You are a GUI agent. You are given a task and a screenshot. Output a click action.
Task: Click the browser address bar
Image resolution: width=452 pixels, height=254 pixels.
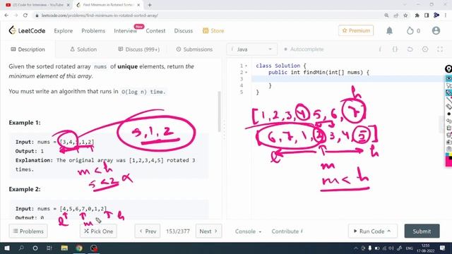208,16
